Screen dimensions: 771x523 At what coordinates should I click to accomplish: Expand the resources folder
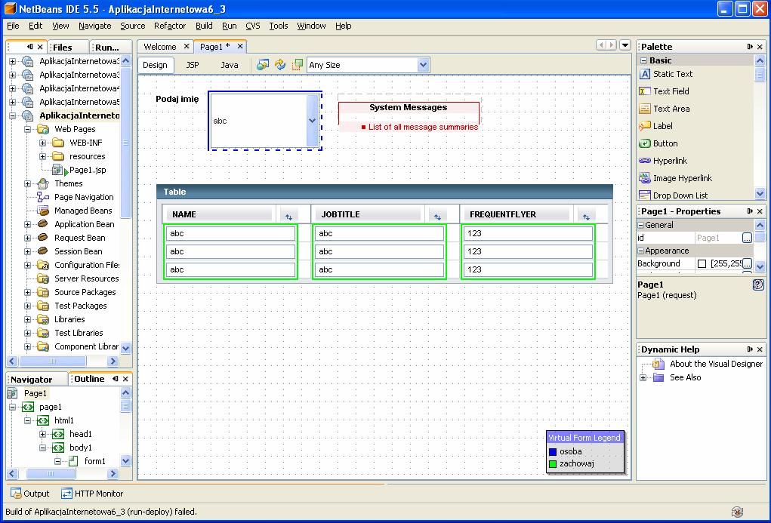[43, 156]
